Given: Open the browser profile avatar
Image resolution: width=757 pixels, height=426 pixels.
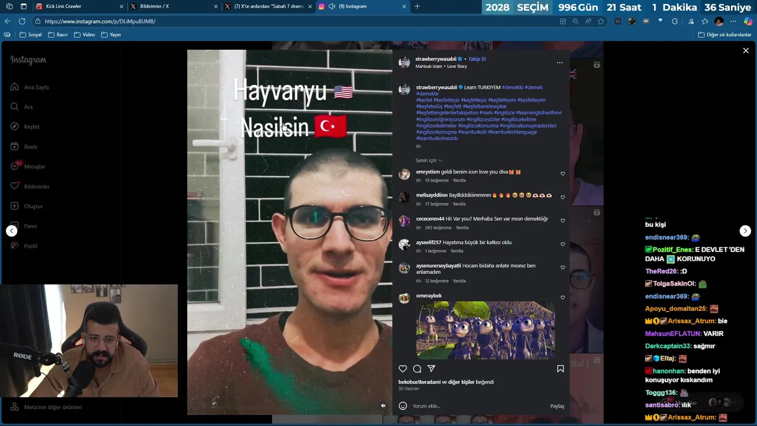Looking at the screenshot, I should (719, 21).
